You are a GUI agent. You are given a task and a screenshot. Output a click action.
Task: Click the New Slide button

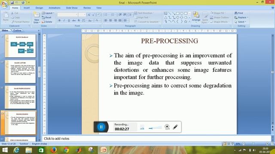point(36,18)
